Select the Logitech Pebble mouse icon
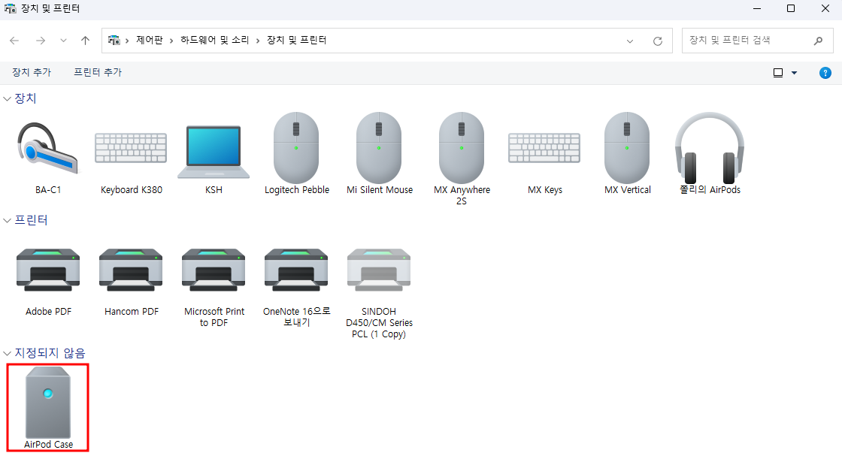The height and width of the screenshot is (465, 842). point(296,148)
